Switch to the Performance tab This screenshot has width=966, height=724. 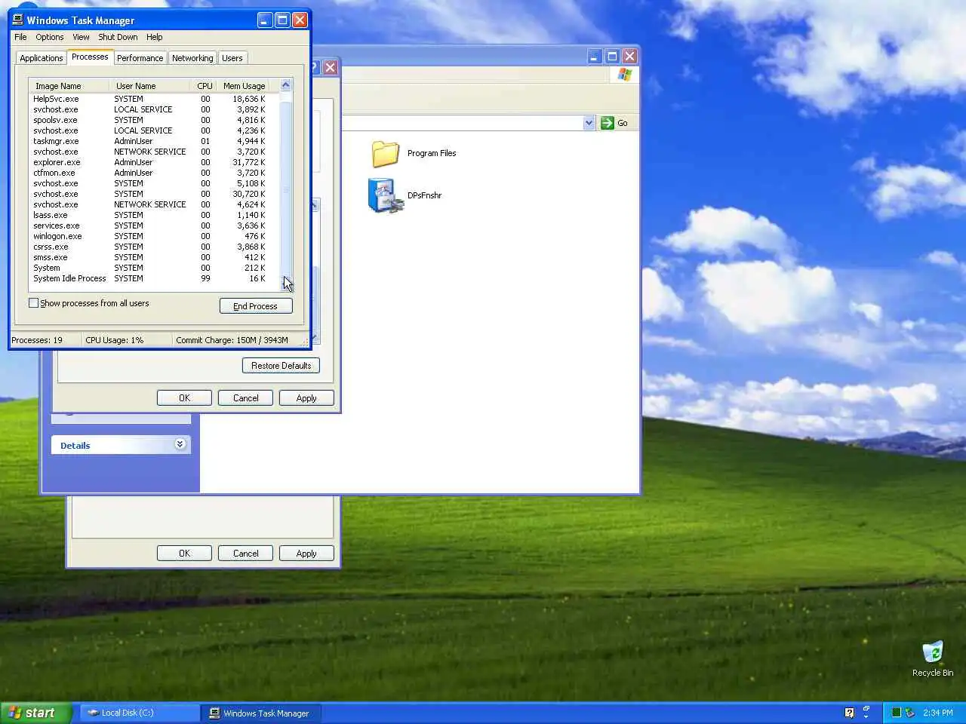[x=140, y=58]
